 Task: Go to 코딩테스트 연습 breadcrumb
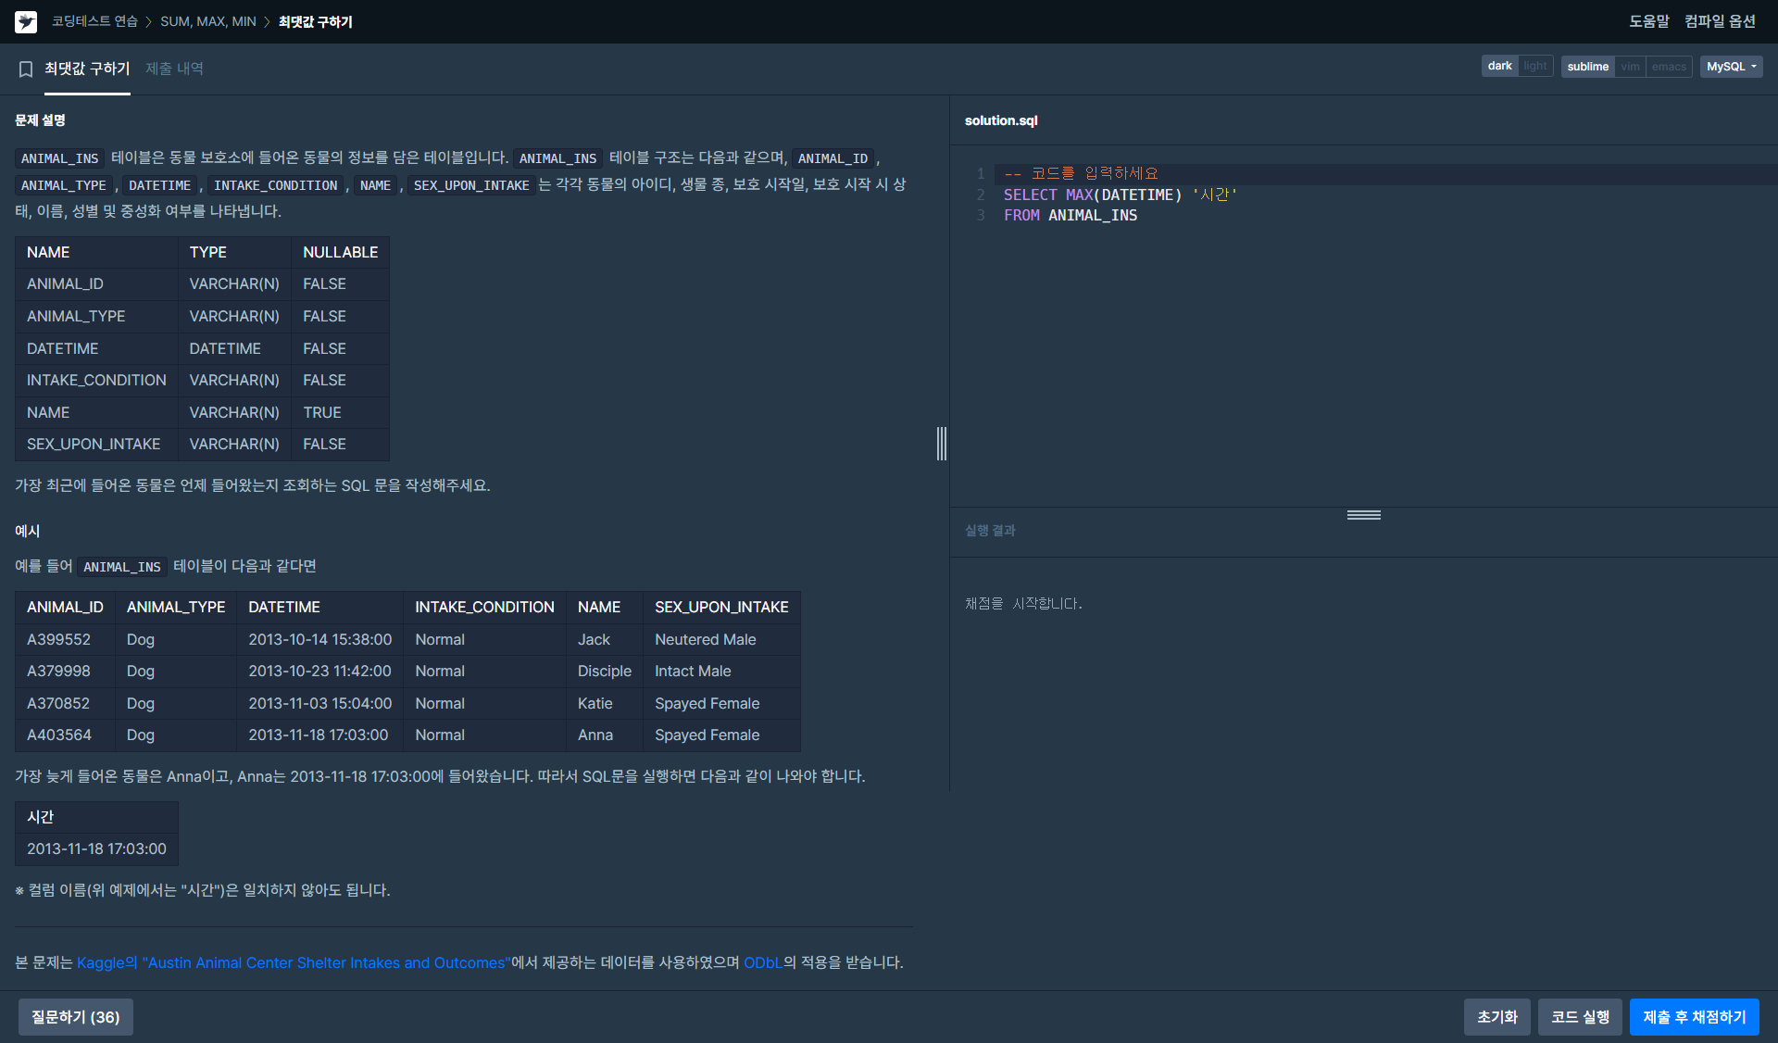tap(94, 21)
